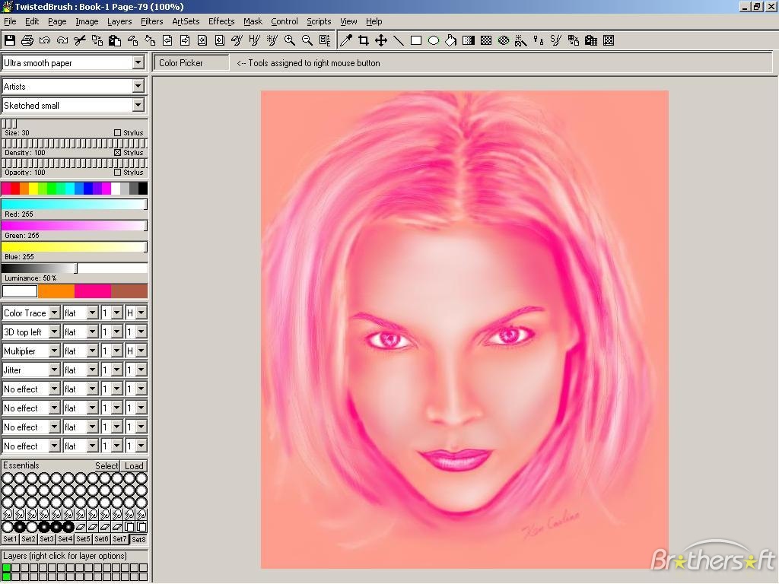This screenshot has width=779, height=584.
Task: Click the Undo icon on the toolbar
Action: pos(44,40)
